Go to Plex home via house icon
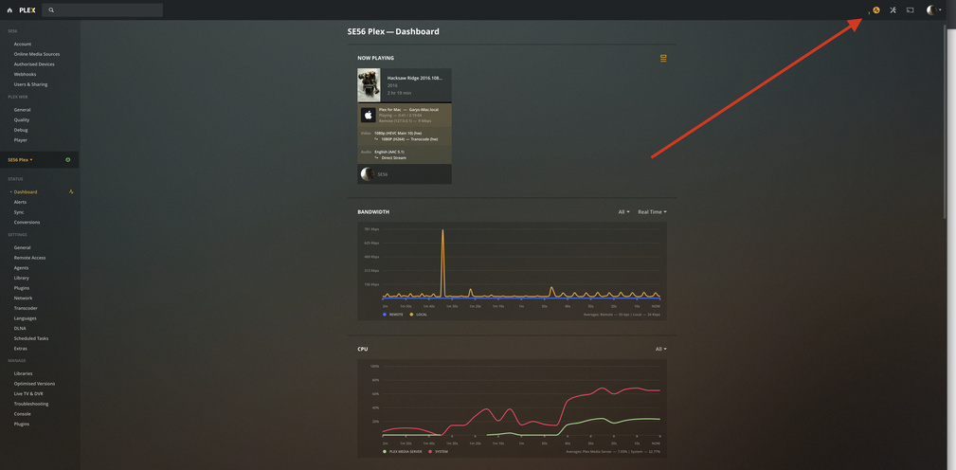The image size is (956, 470). click(9, 10)
